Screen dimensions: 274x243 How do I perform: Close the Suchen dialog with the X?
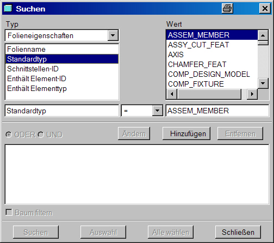point(265,8)
